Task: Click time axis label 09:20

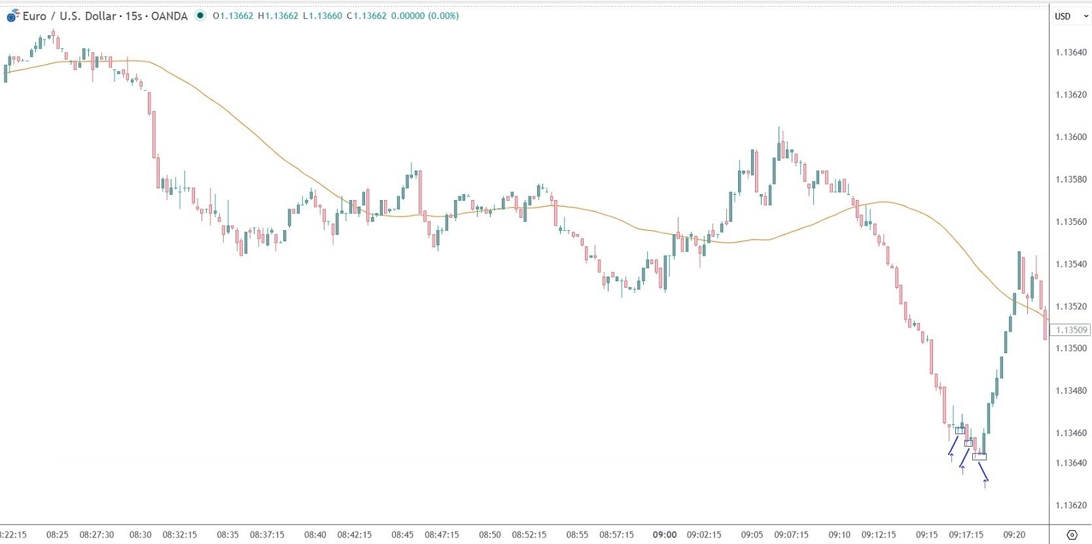Action: (x=1014, y=535)
